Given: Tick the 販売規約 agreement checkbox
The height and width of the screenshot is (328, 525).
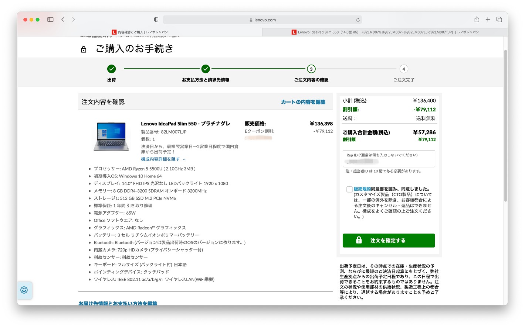Looking at the screenshot, I should pyautogui.click(x=349, y=189).
